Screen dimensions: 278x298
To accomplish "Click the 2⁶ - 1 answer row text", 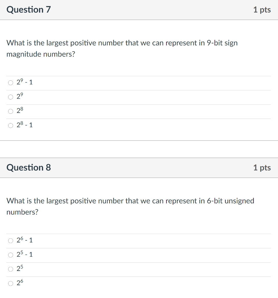I will [x=25, y=240].
